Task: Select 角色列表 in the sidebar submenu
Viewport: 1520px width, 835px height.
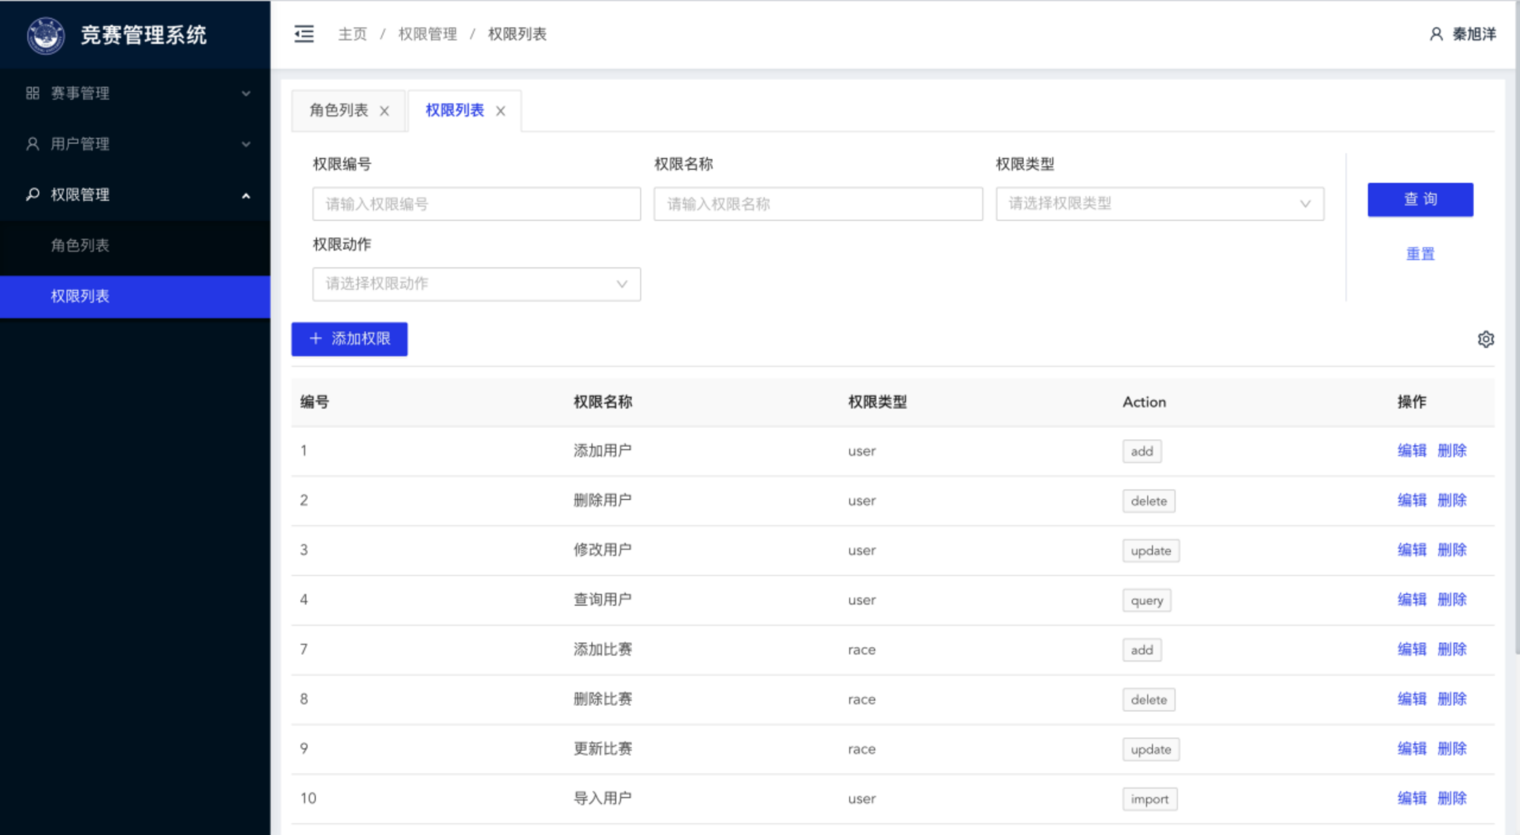Action: 80,245
